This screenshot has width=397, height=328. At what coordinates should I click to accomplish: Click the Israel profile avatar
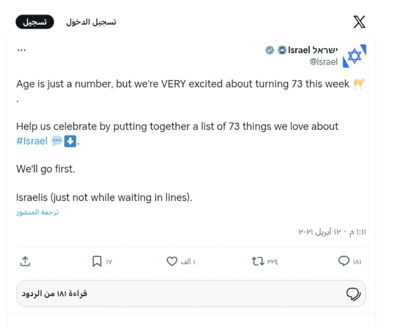354,56
